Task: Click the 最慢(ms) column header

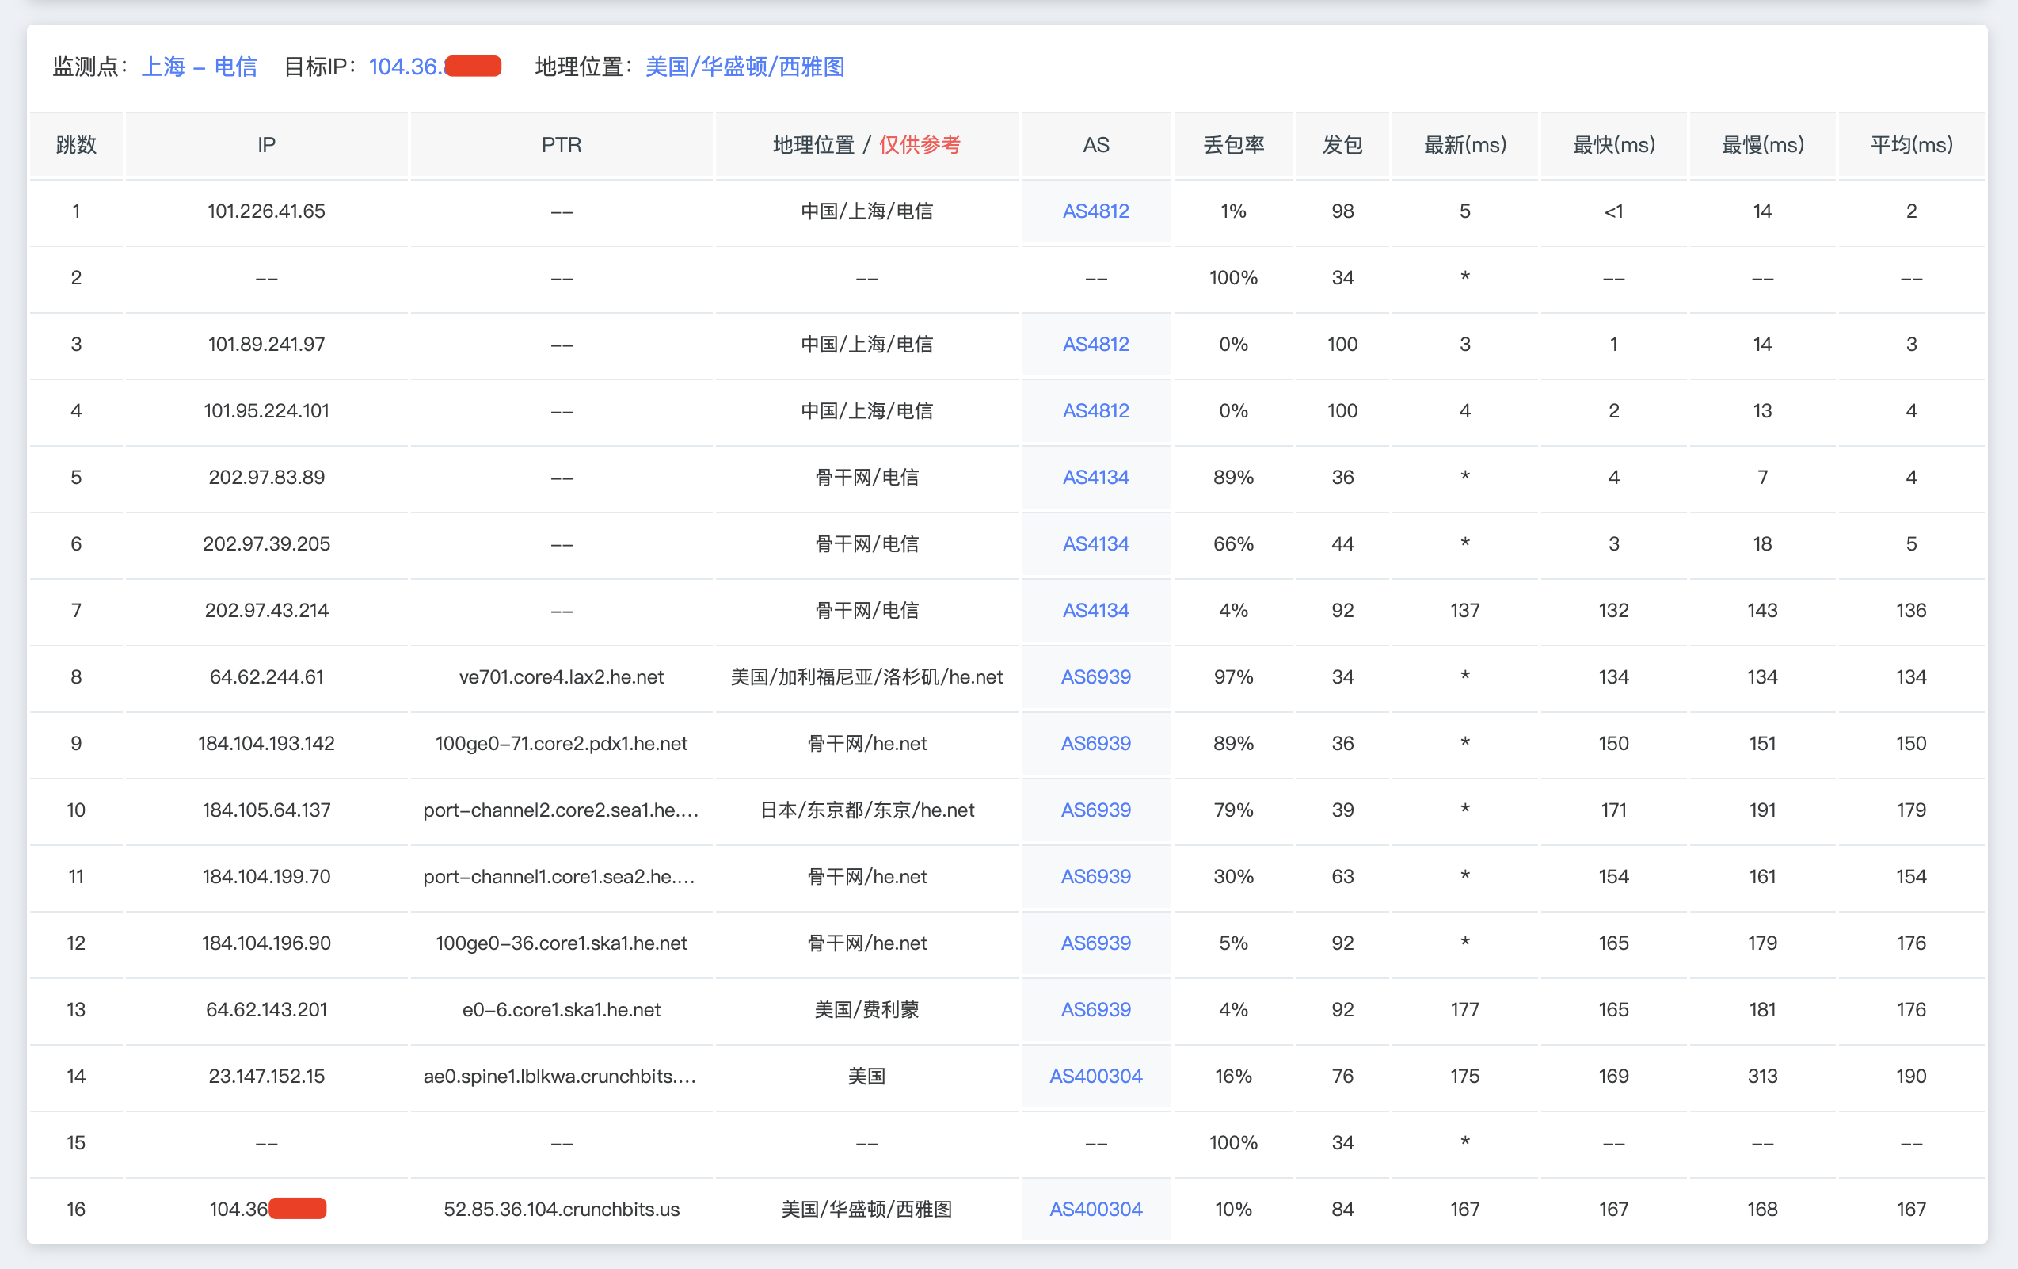Action: [x=1762, y=145]
